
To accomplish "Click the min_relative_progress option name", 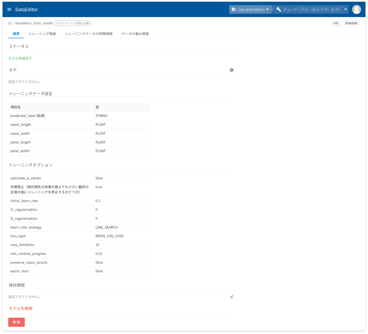I will tap(28, 254).
